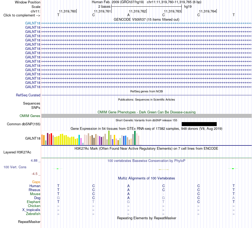Click the Sequences label of Publications track

(32, 104)
